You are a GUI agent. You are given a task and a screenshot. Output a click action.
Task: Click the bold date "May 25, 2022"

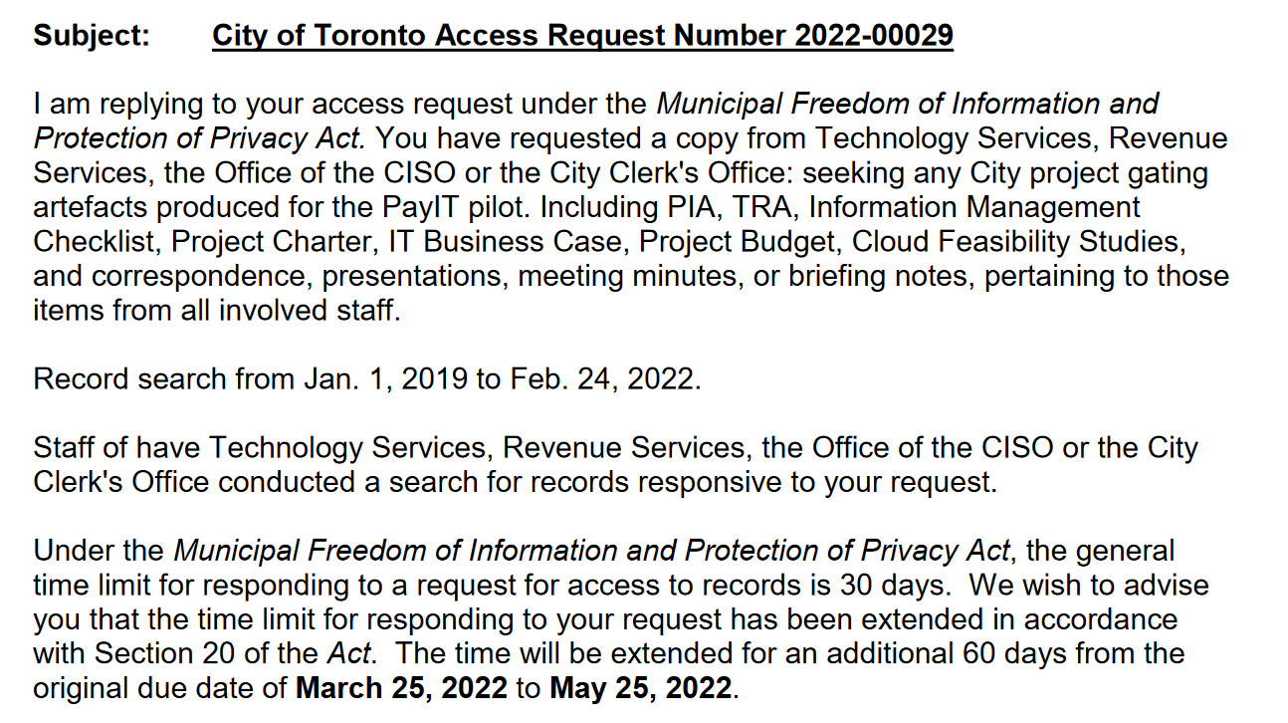[x=643, y=688]
